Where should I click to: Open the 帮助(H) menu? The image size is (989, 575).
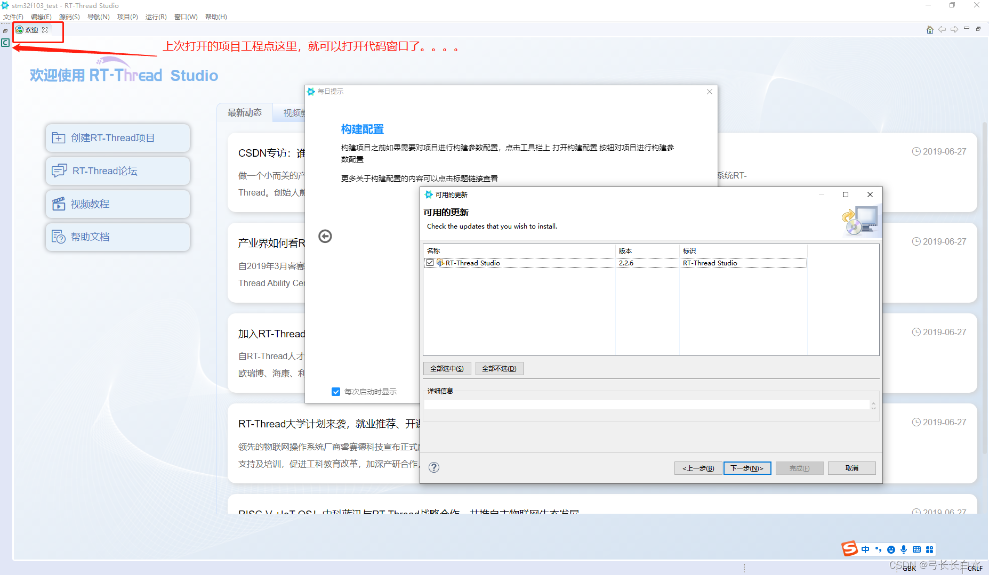(x=216, y=17)
